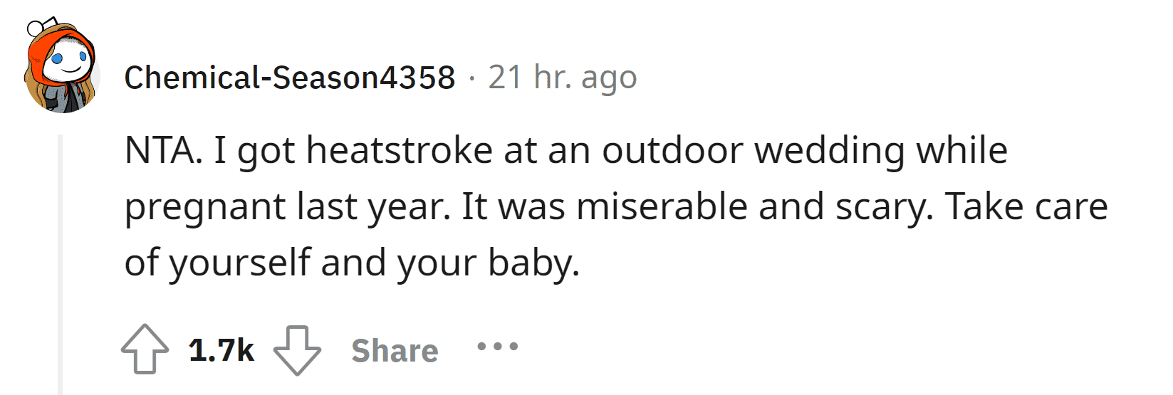1173x395 pixels.
Task: Click the word "yourself" in the comment
Action: click(x=240, y=263)
